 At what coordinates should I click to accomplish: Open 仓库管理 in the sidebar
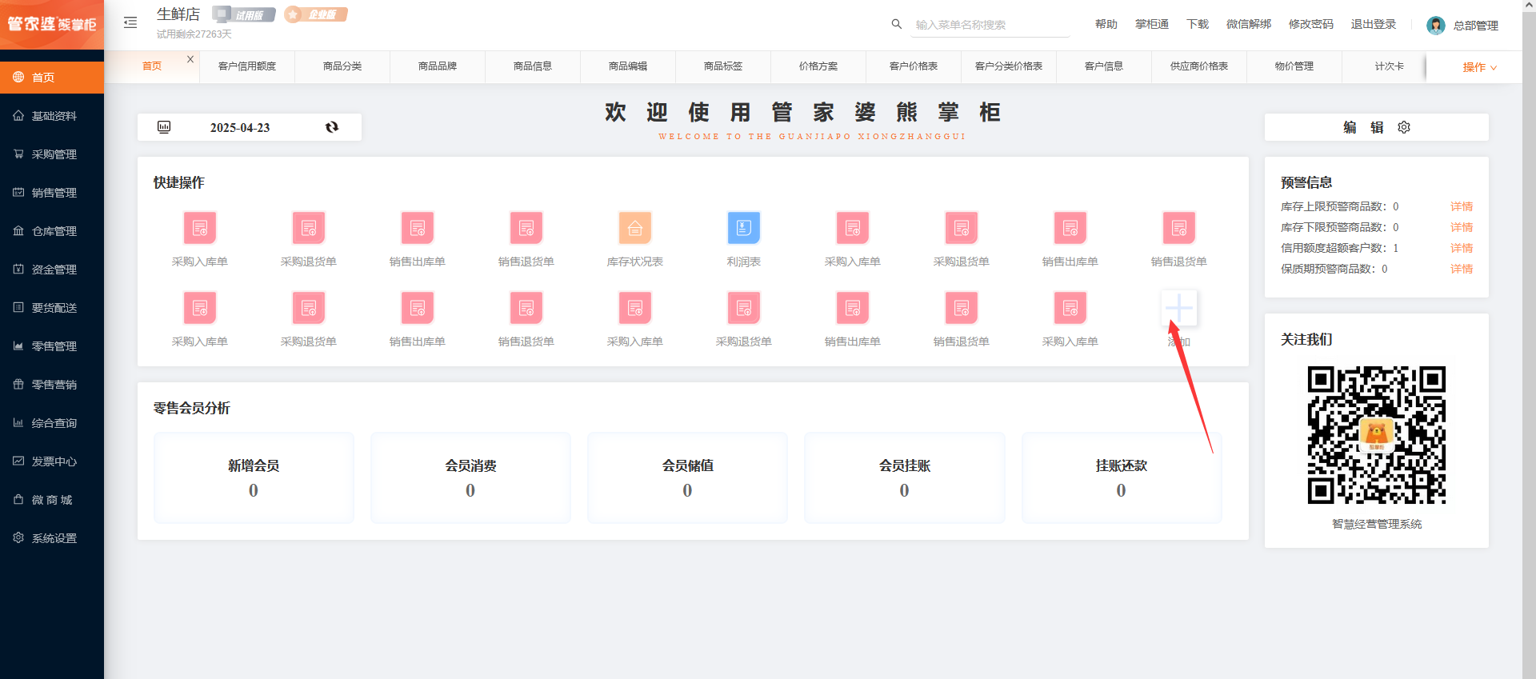52,231
